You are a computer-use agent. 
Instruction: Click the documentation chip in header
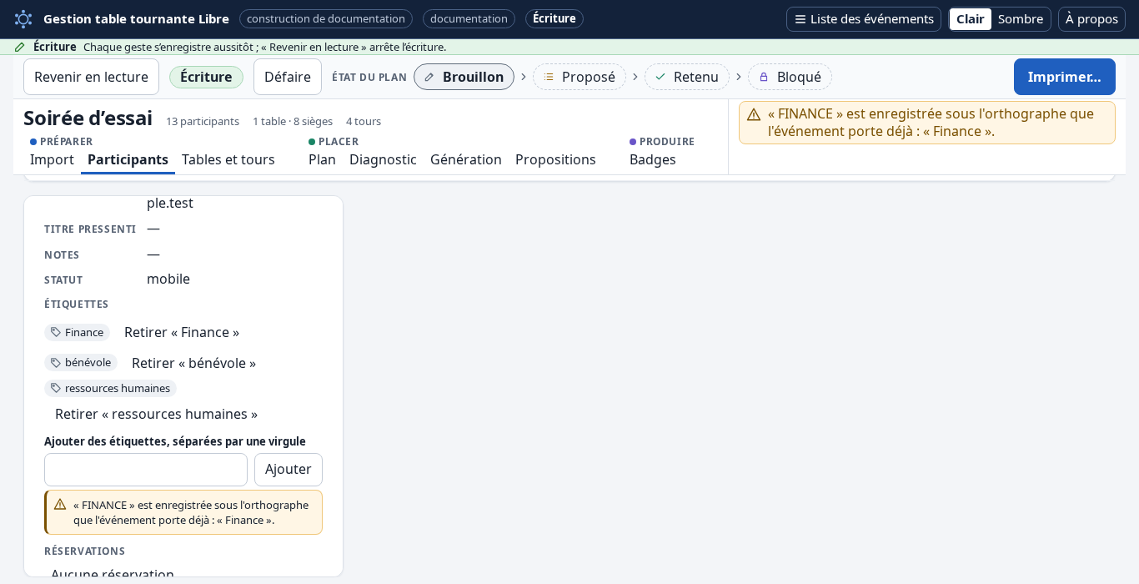(469, 19)
